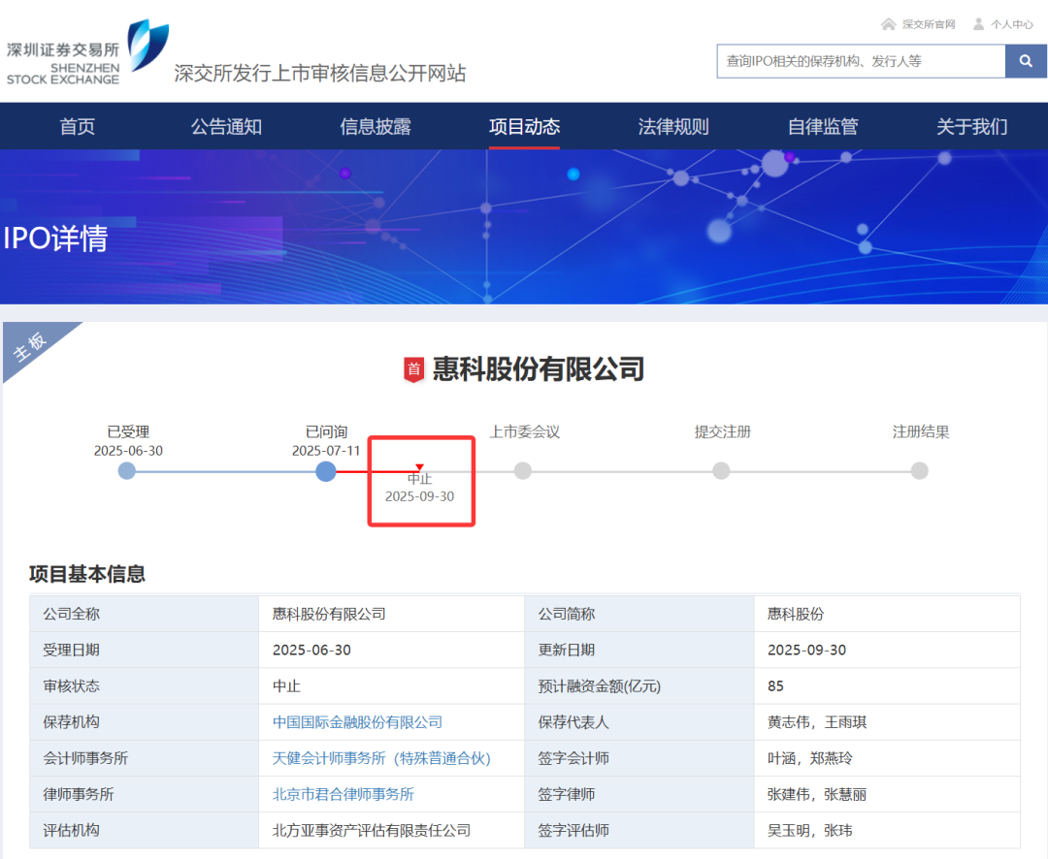Click the IPO search input field
Image resolution: width=1048 pixels, height=859 pixels.
click(859, 61)
